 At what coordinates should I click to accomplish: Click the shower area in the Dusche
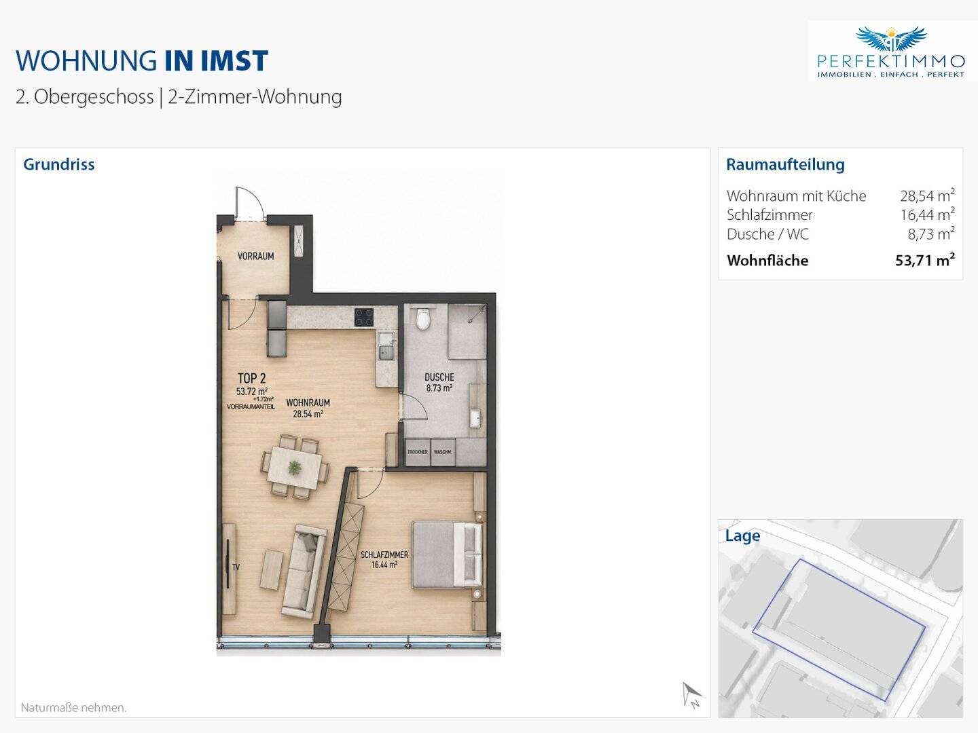pos(467,331)
